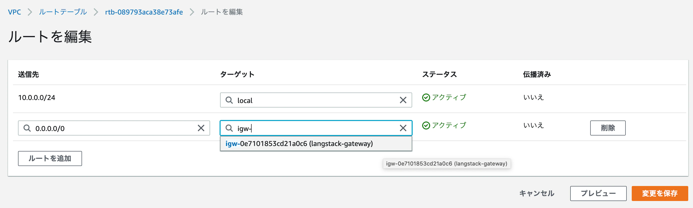Open プレビュー button
This screenshot has width=693, height=208.
coord(598,193)
